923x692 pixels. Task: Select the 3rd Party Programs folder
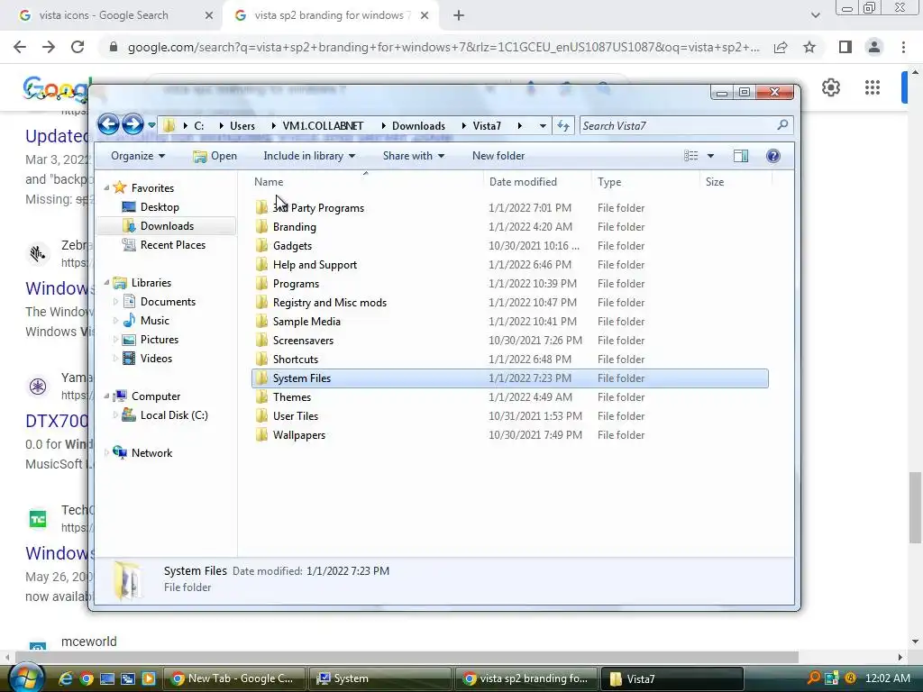click(510, 208)
